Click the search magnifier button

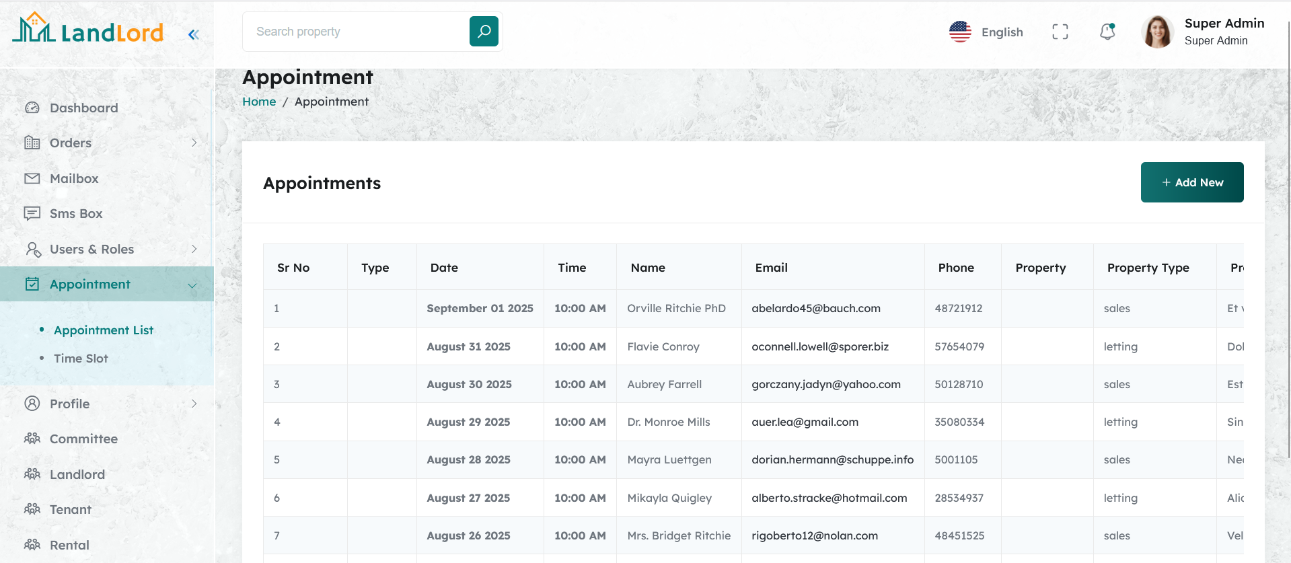(484, 32)
